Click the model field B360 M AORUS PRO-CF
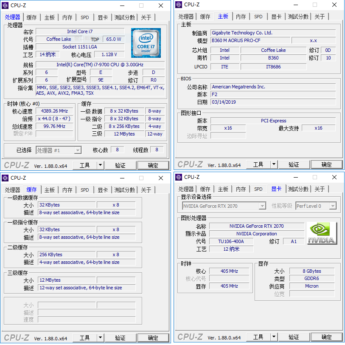Viewport: 345px width, 345px height. [250, 40]
